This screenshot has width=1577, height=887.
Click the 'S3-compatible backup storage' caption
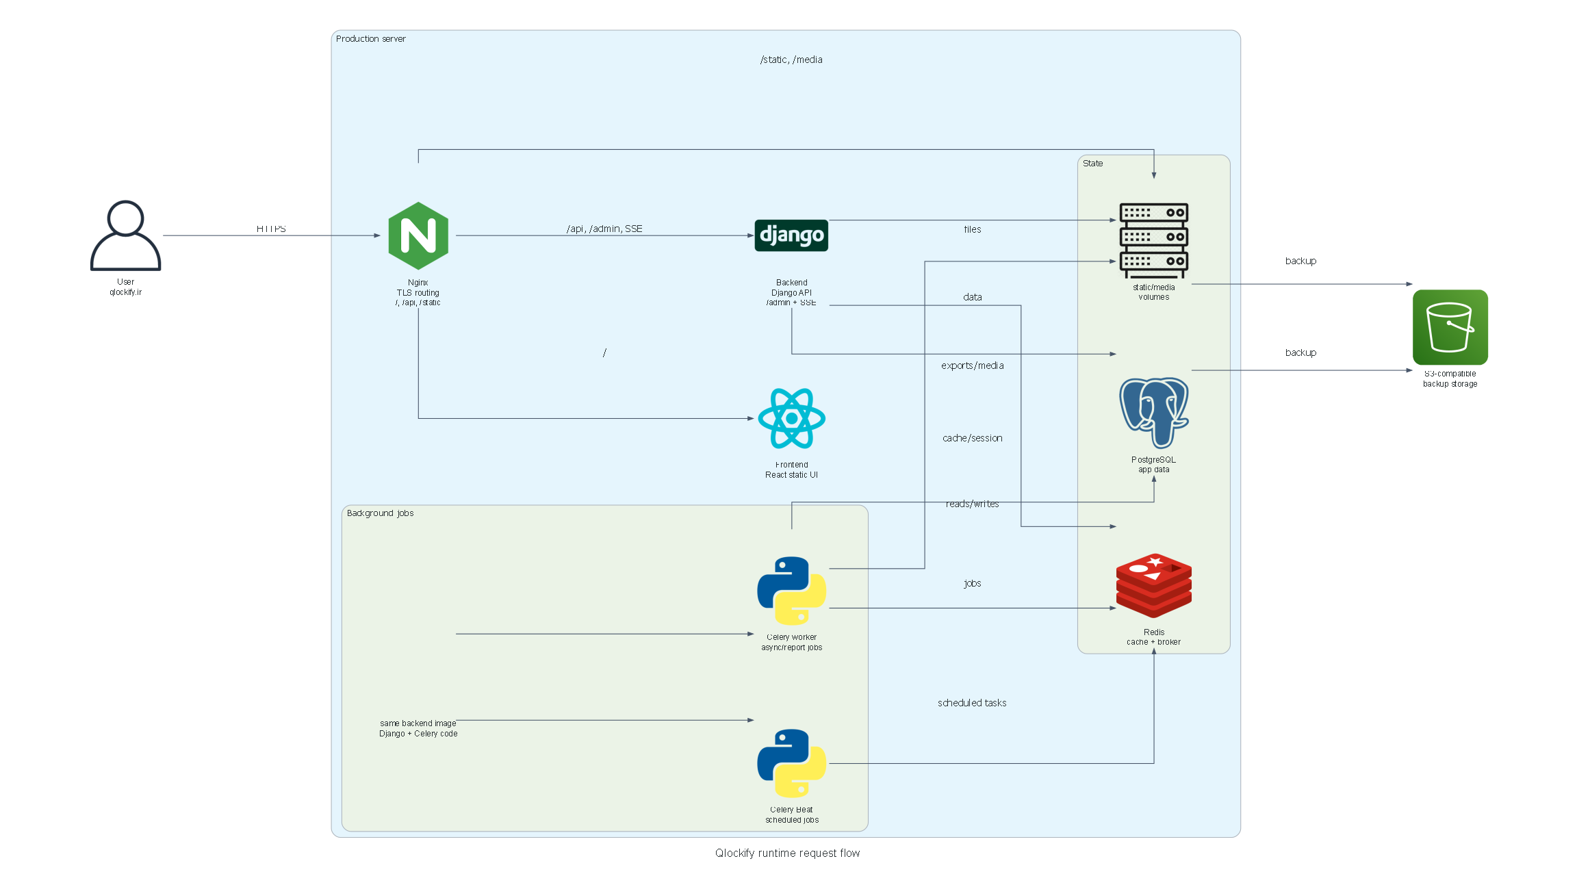pos(1450,378)
